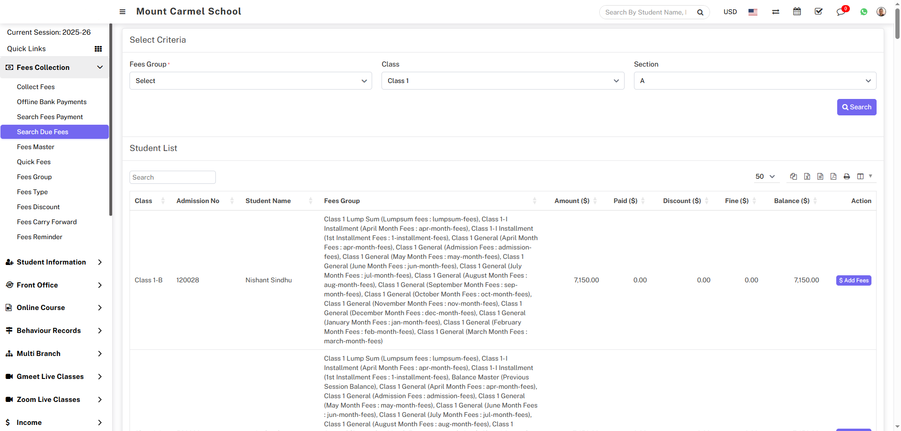
Task: Export student list as PDF
Action: [833, 176]
